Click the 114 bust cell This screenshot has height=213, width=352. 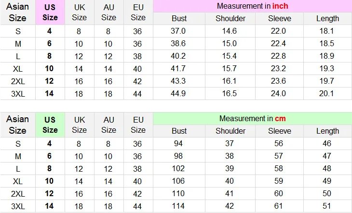point(179,206)
